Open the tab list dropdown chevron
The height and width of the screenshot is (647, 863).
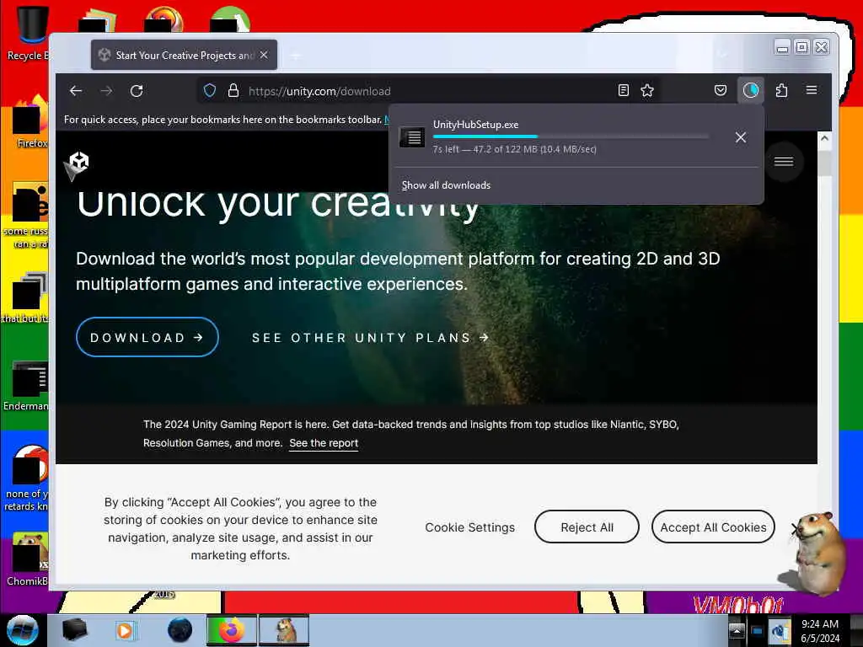tap(722, 54)
